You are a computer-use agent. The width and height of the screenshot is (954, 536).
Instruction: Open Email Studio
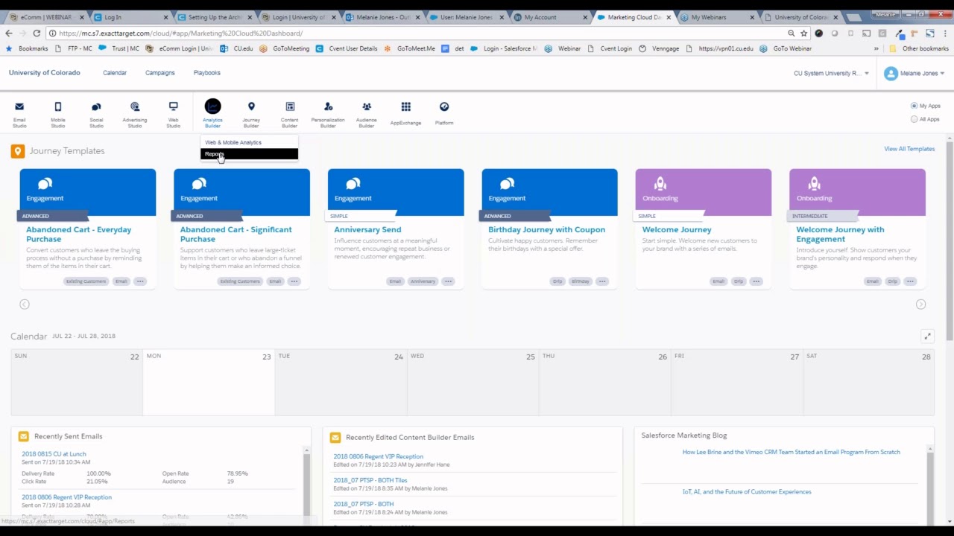[x=19, y=114]
